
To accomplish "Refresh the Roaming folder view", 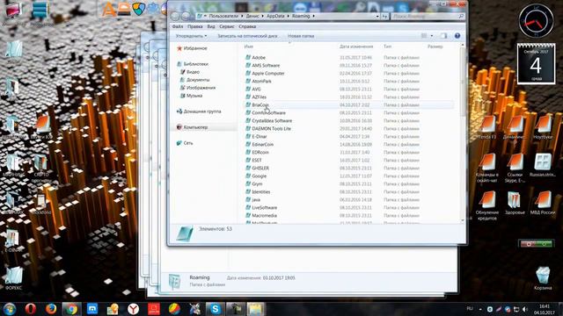I will point(384,16).
